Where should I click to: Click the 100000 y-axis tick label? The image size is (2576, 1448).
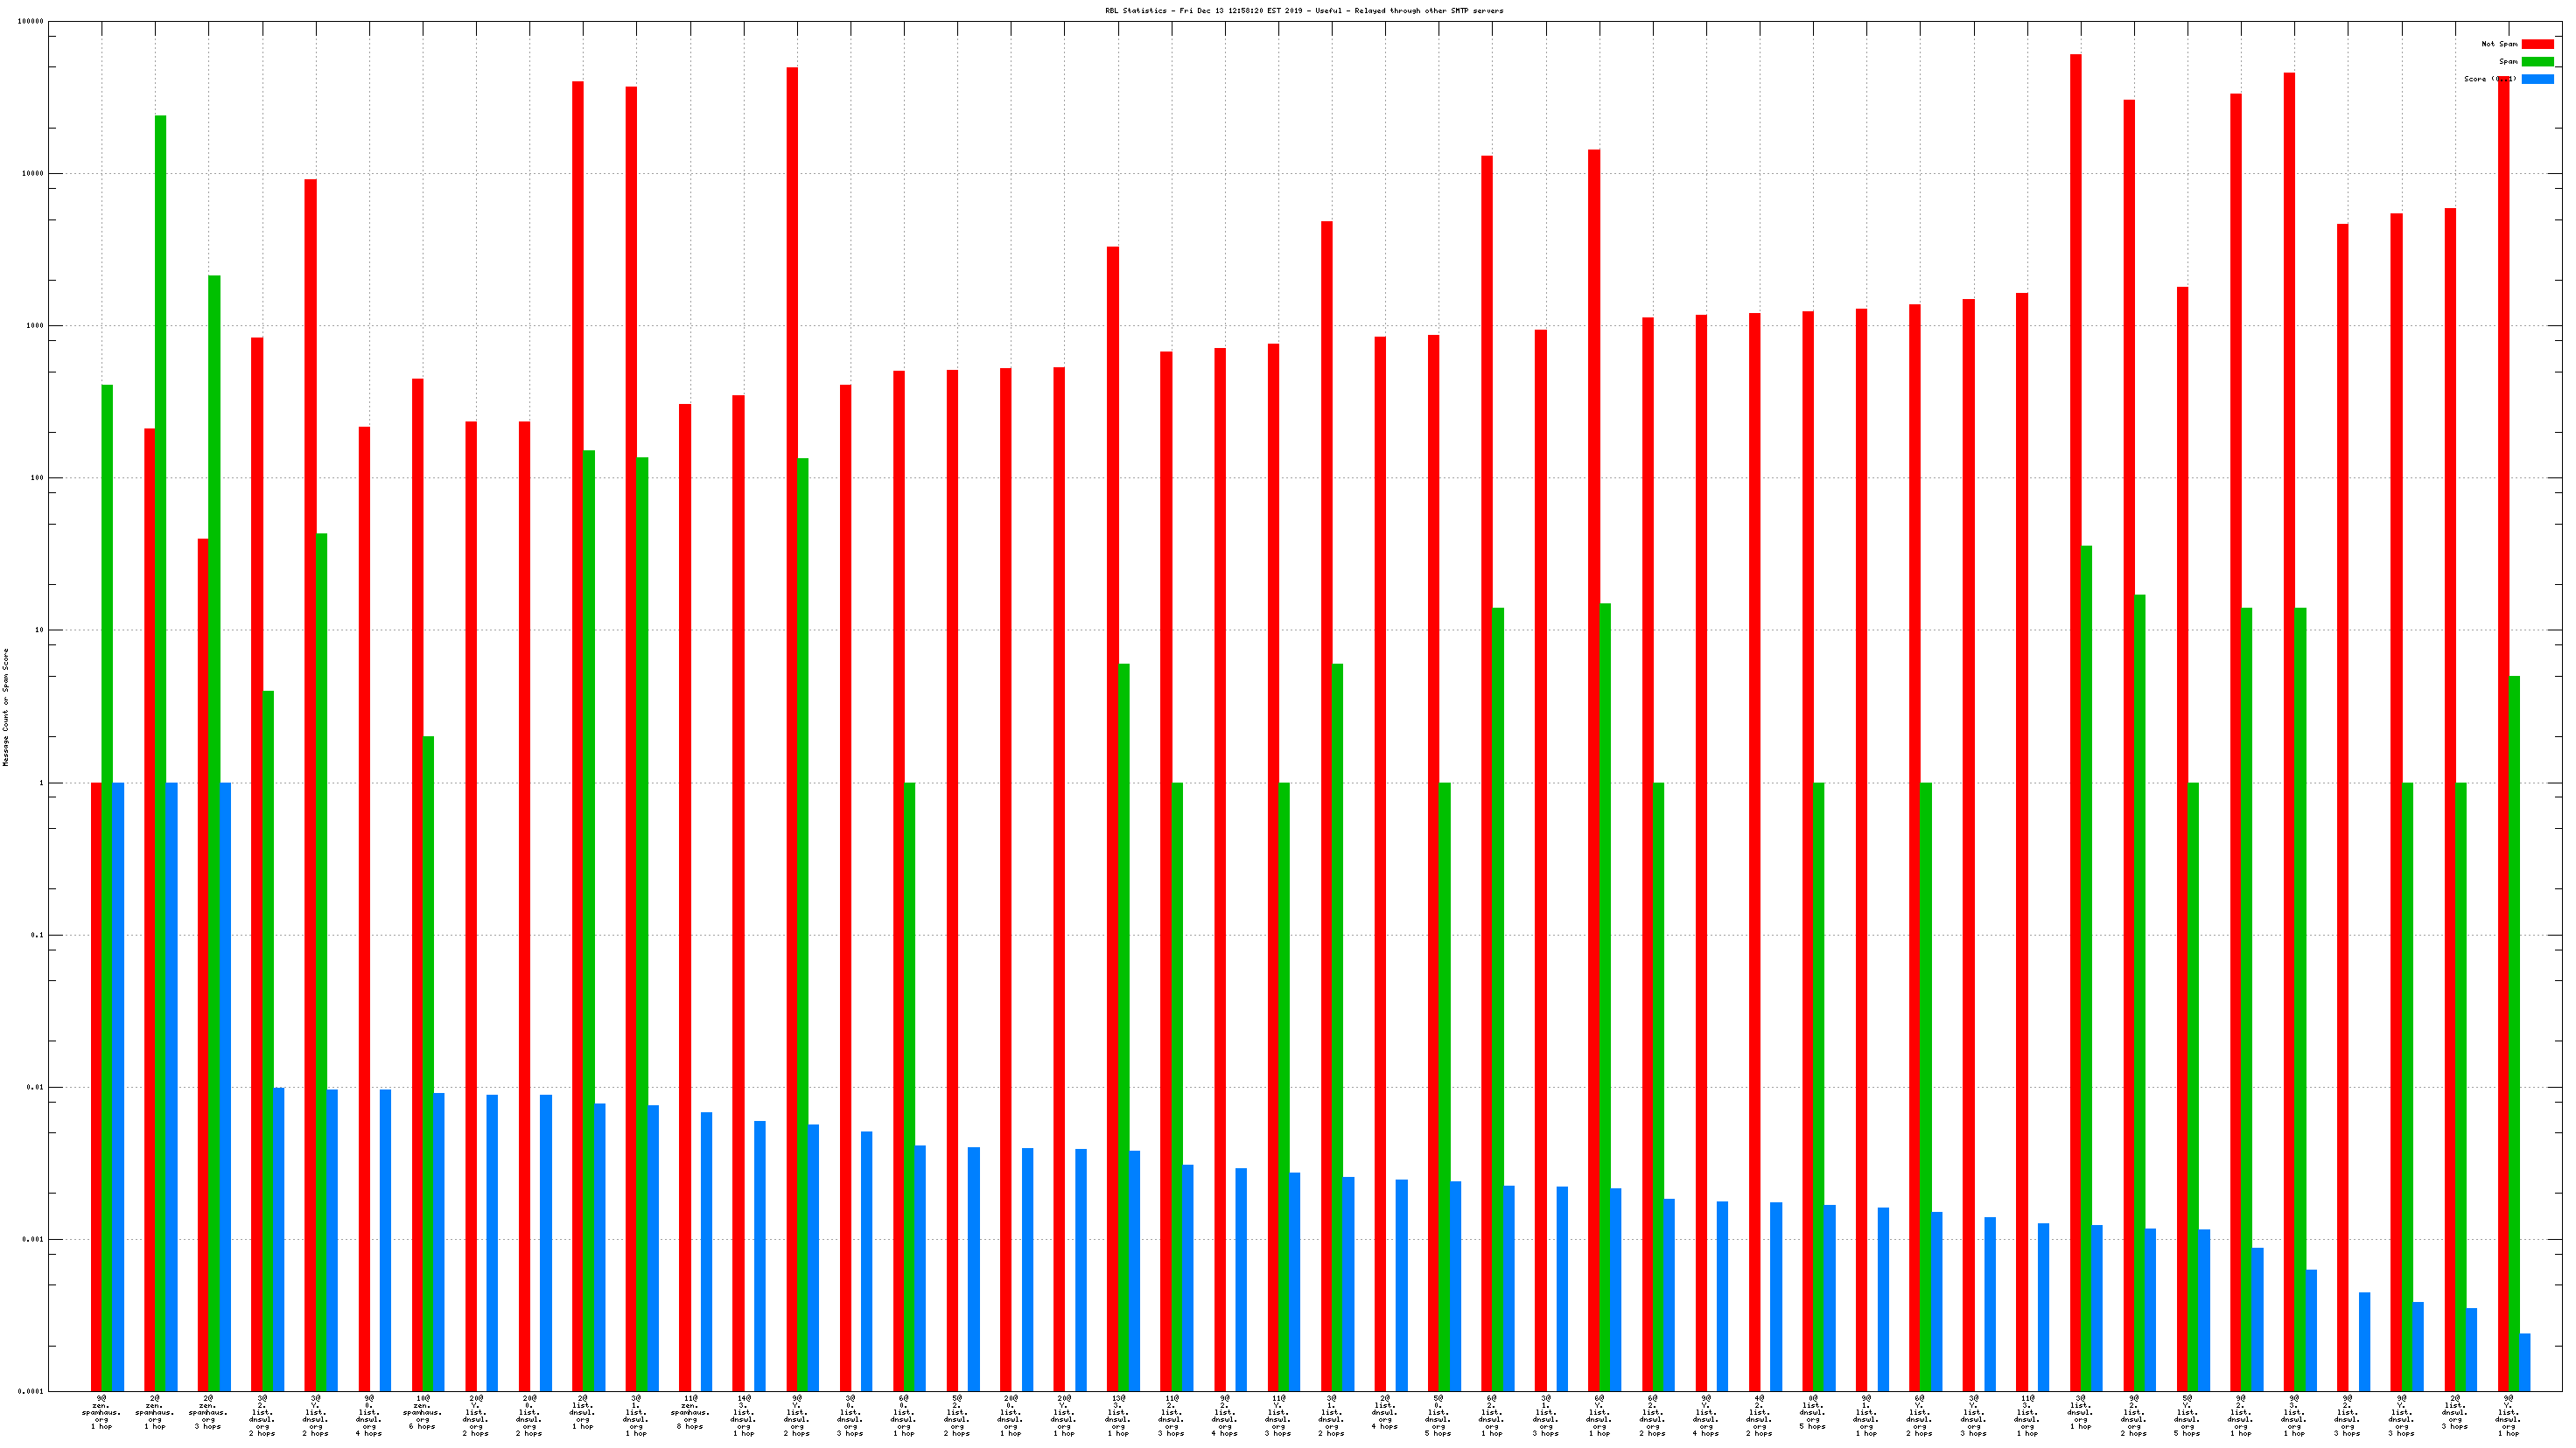tap(31, 21)
